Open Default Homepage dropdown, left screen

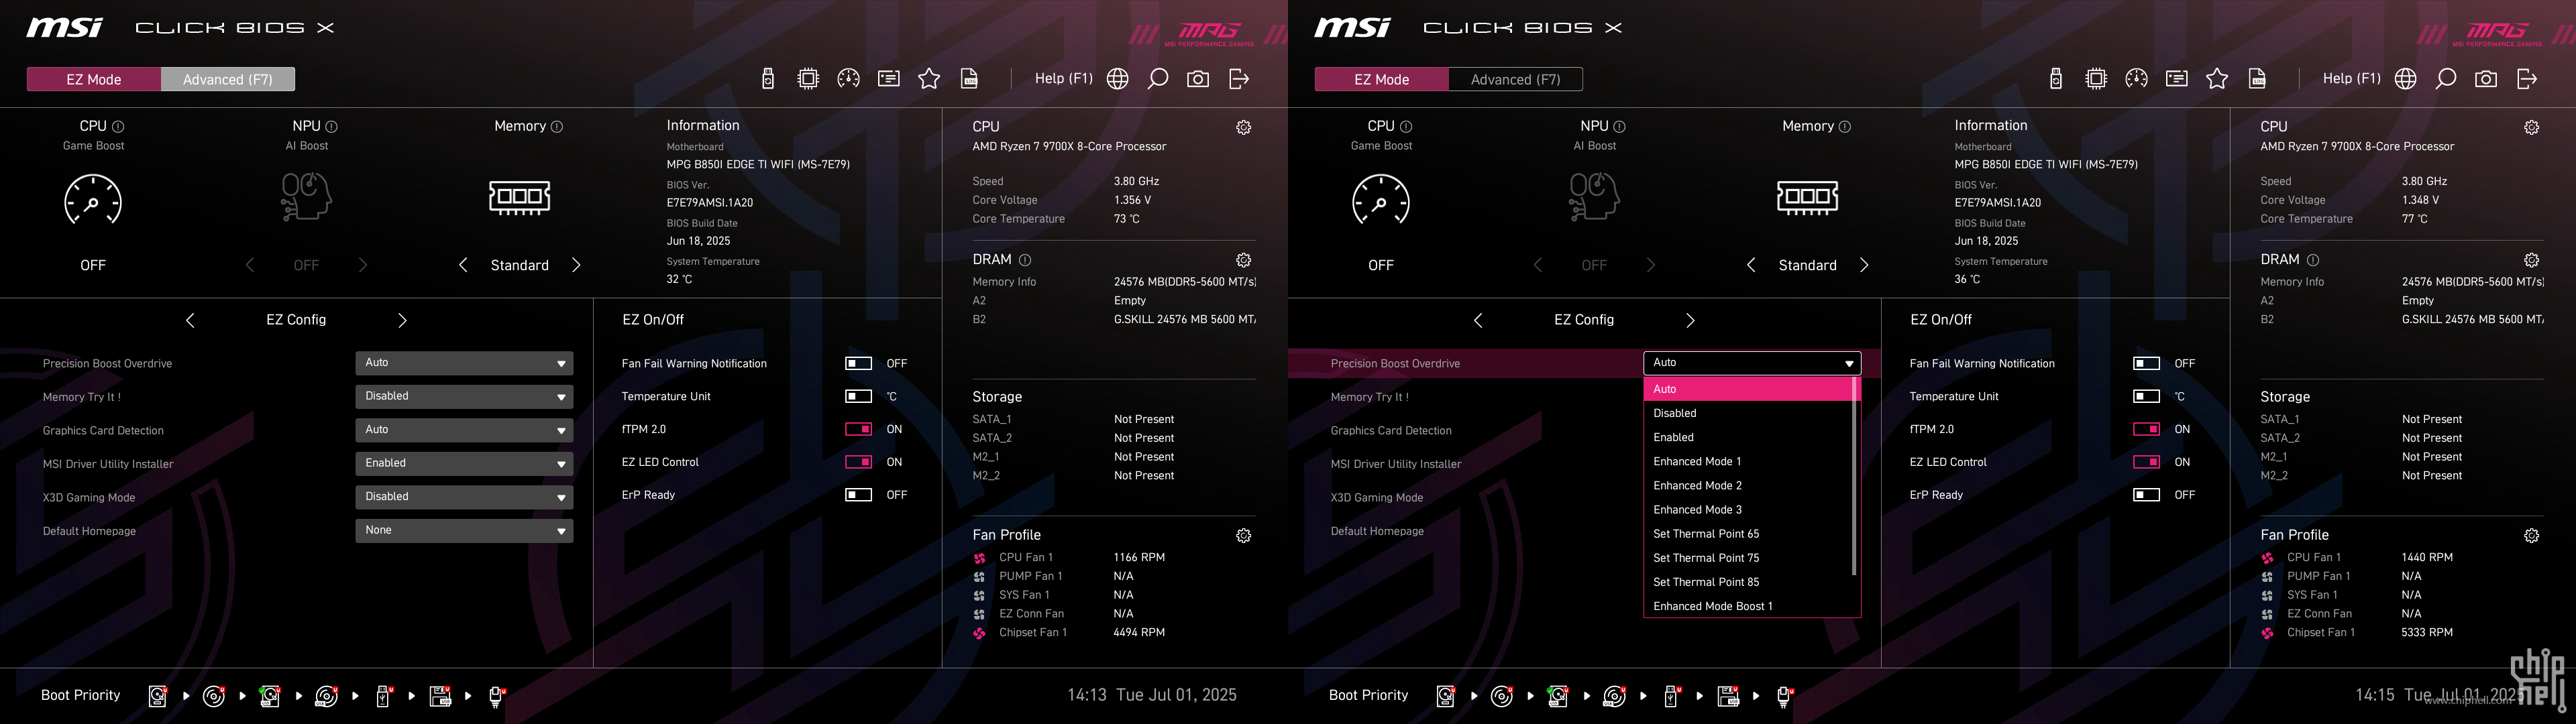[x=464, y=531]
